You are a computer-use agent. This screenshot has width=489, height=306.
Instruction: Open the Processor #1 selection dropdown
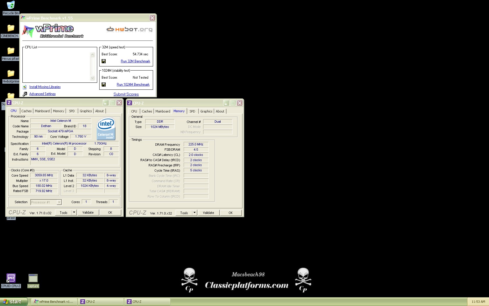tap(46, 202)
